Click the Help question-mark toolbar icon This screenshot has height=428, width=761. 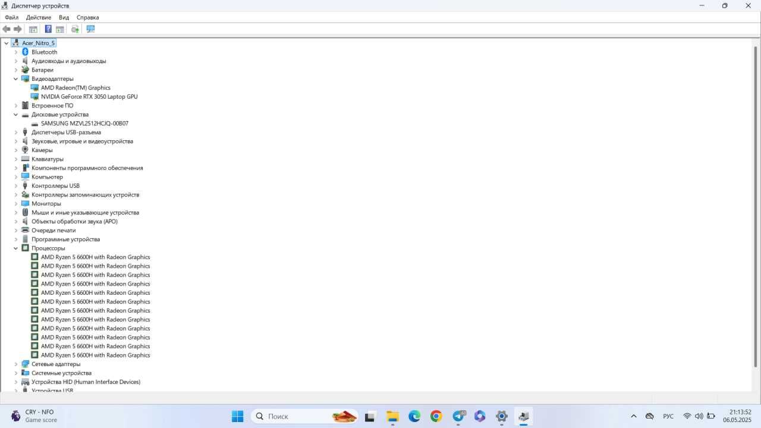pos(48,29)
